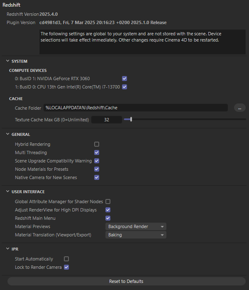Click the Cache Folder path field
Image resolution: width=249 pixels, height=290 pixels.
(x=136, y=108)
